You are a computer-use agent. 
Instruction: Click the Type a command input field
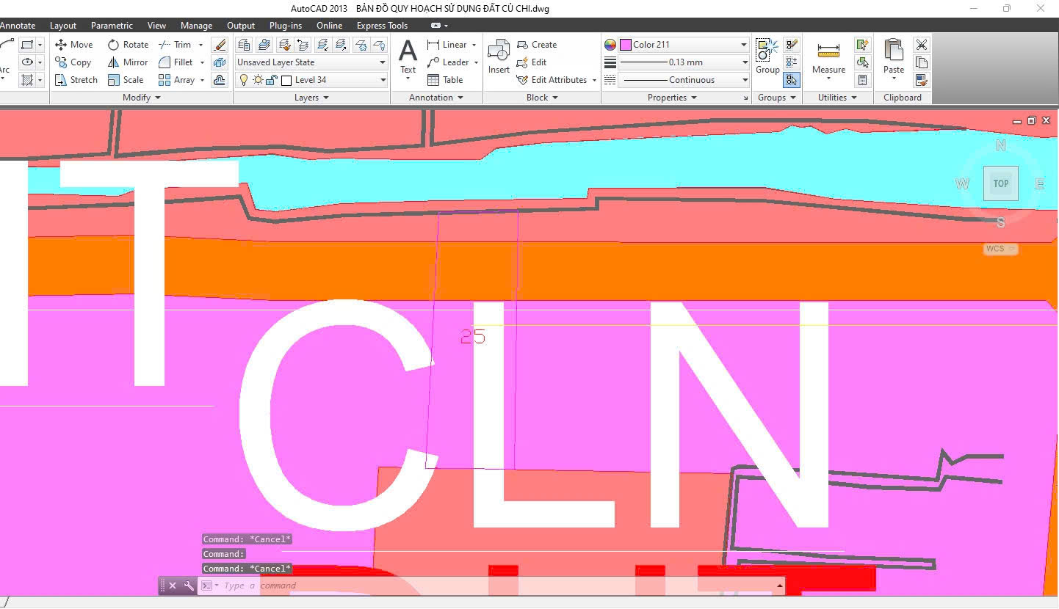(492, 586)
